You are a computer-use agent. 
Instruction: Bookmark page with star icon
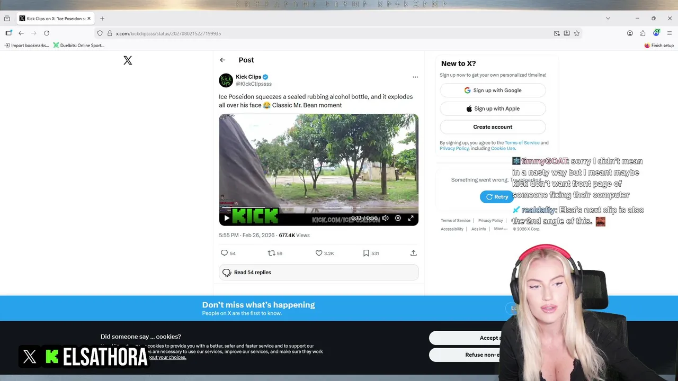pyautogui.click(x=577, y=33)
